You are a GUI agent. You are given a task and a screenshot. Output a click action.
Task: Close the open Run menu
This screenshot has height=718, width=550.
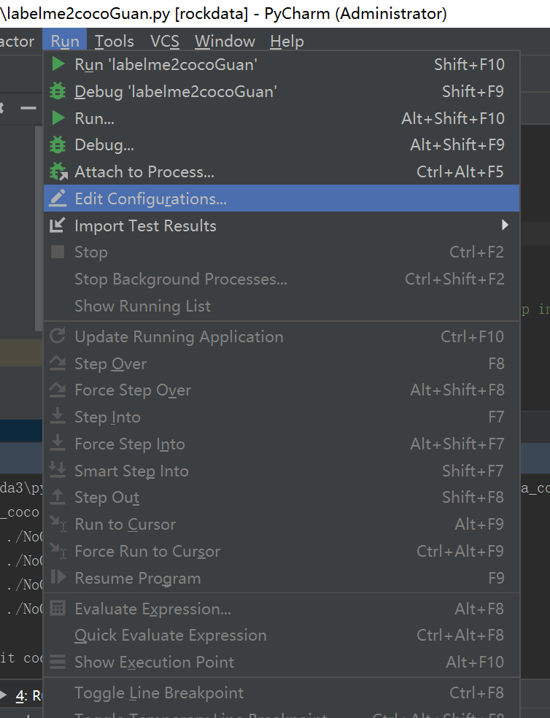pyautogui.click(x=65, y=42)
